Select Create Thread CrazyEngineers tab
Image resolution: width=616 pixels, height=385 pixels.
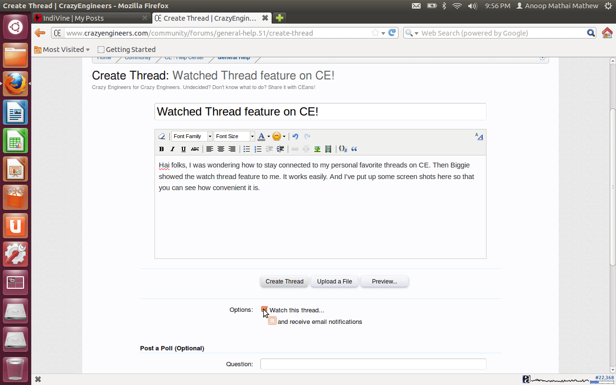pyautogui.click(x=212, y=18)
